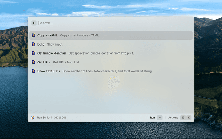Select the Copy as YAML command
222x139 pixels.
pos(111,35)
